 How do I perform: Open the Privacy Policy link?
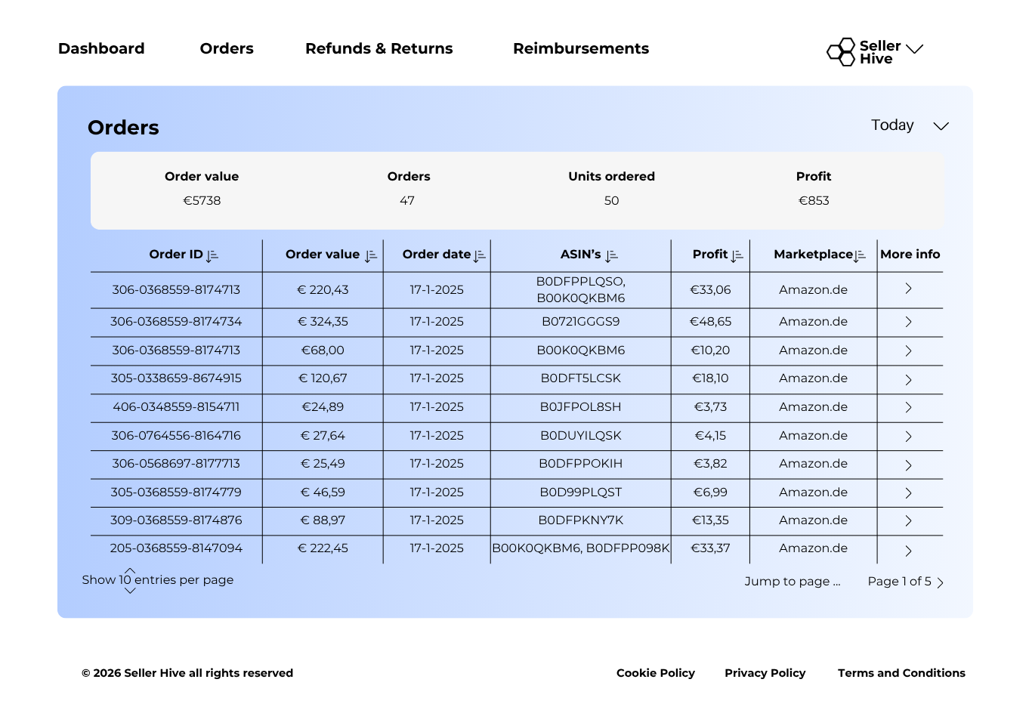pyautogui.click(x=765, y=673)
